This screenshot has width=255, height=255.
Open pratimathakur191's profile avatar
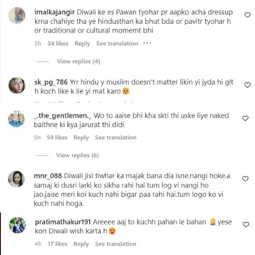(17, 225)
